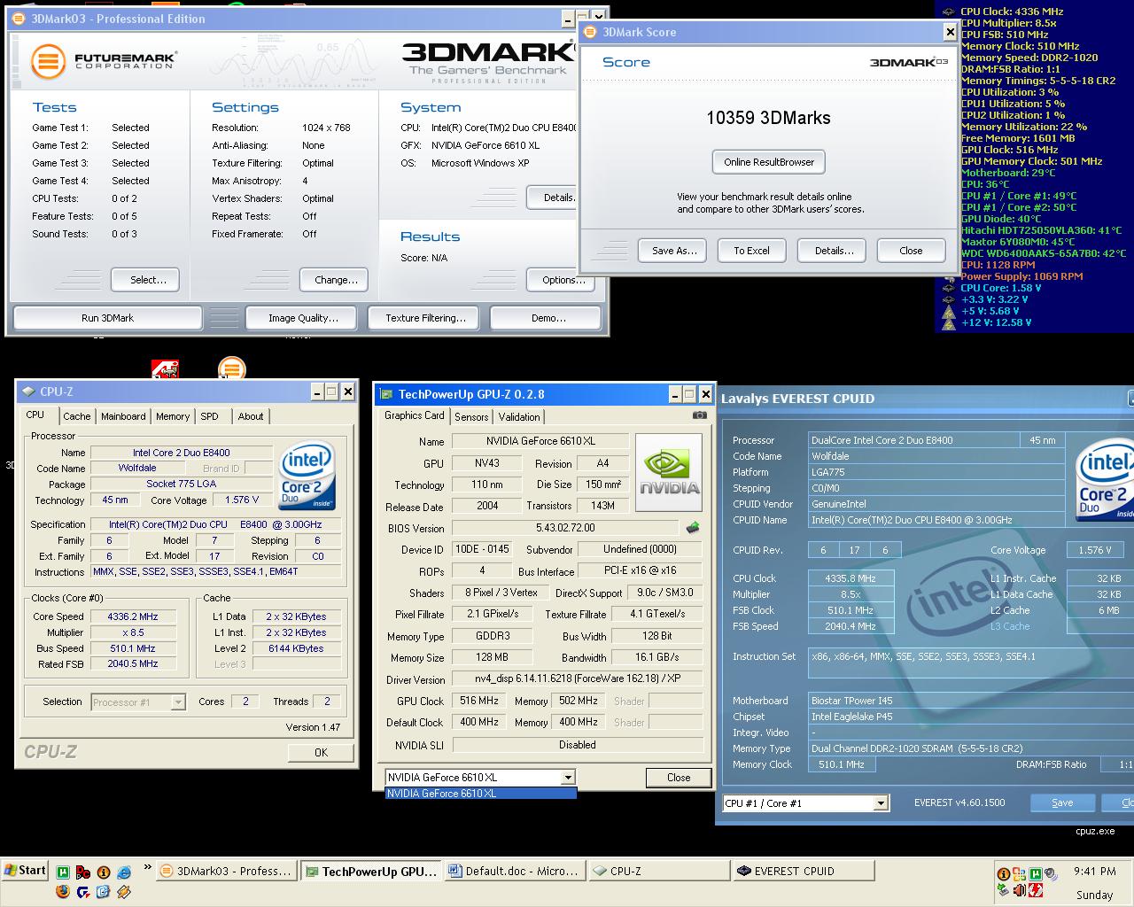Image resolution: width=1134 pixels, height=907 pixels.
Task: Click the green tray icon in system tray
Action: click(1036, 874)
